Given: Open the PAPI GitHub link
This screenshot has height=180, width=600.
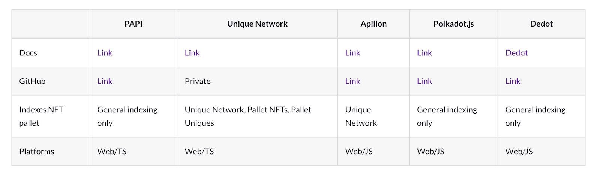Looking at the screenshot, I should click(105, 81).
